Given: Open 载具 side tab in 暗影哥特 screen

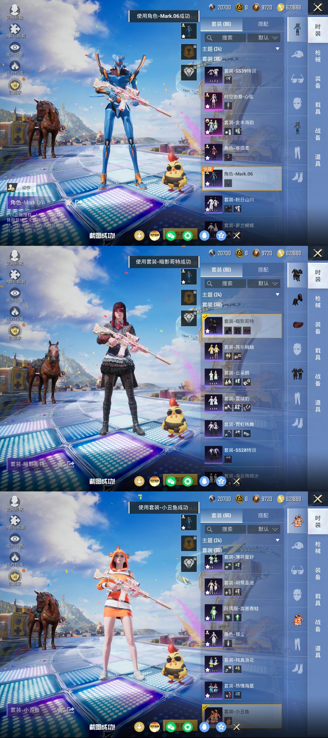Looking at the screenshot, I should (318, 354).
